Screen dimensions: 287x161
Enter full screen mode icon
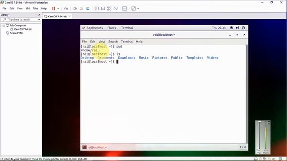point(109,8)
